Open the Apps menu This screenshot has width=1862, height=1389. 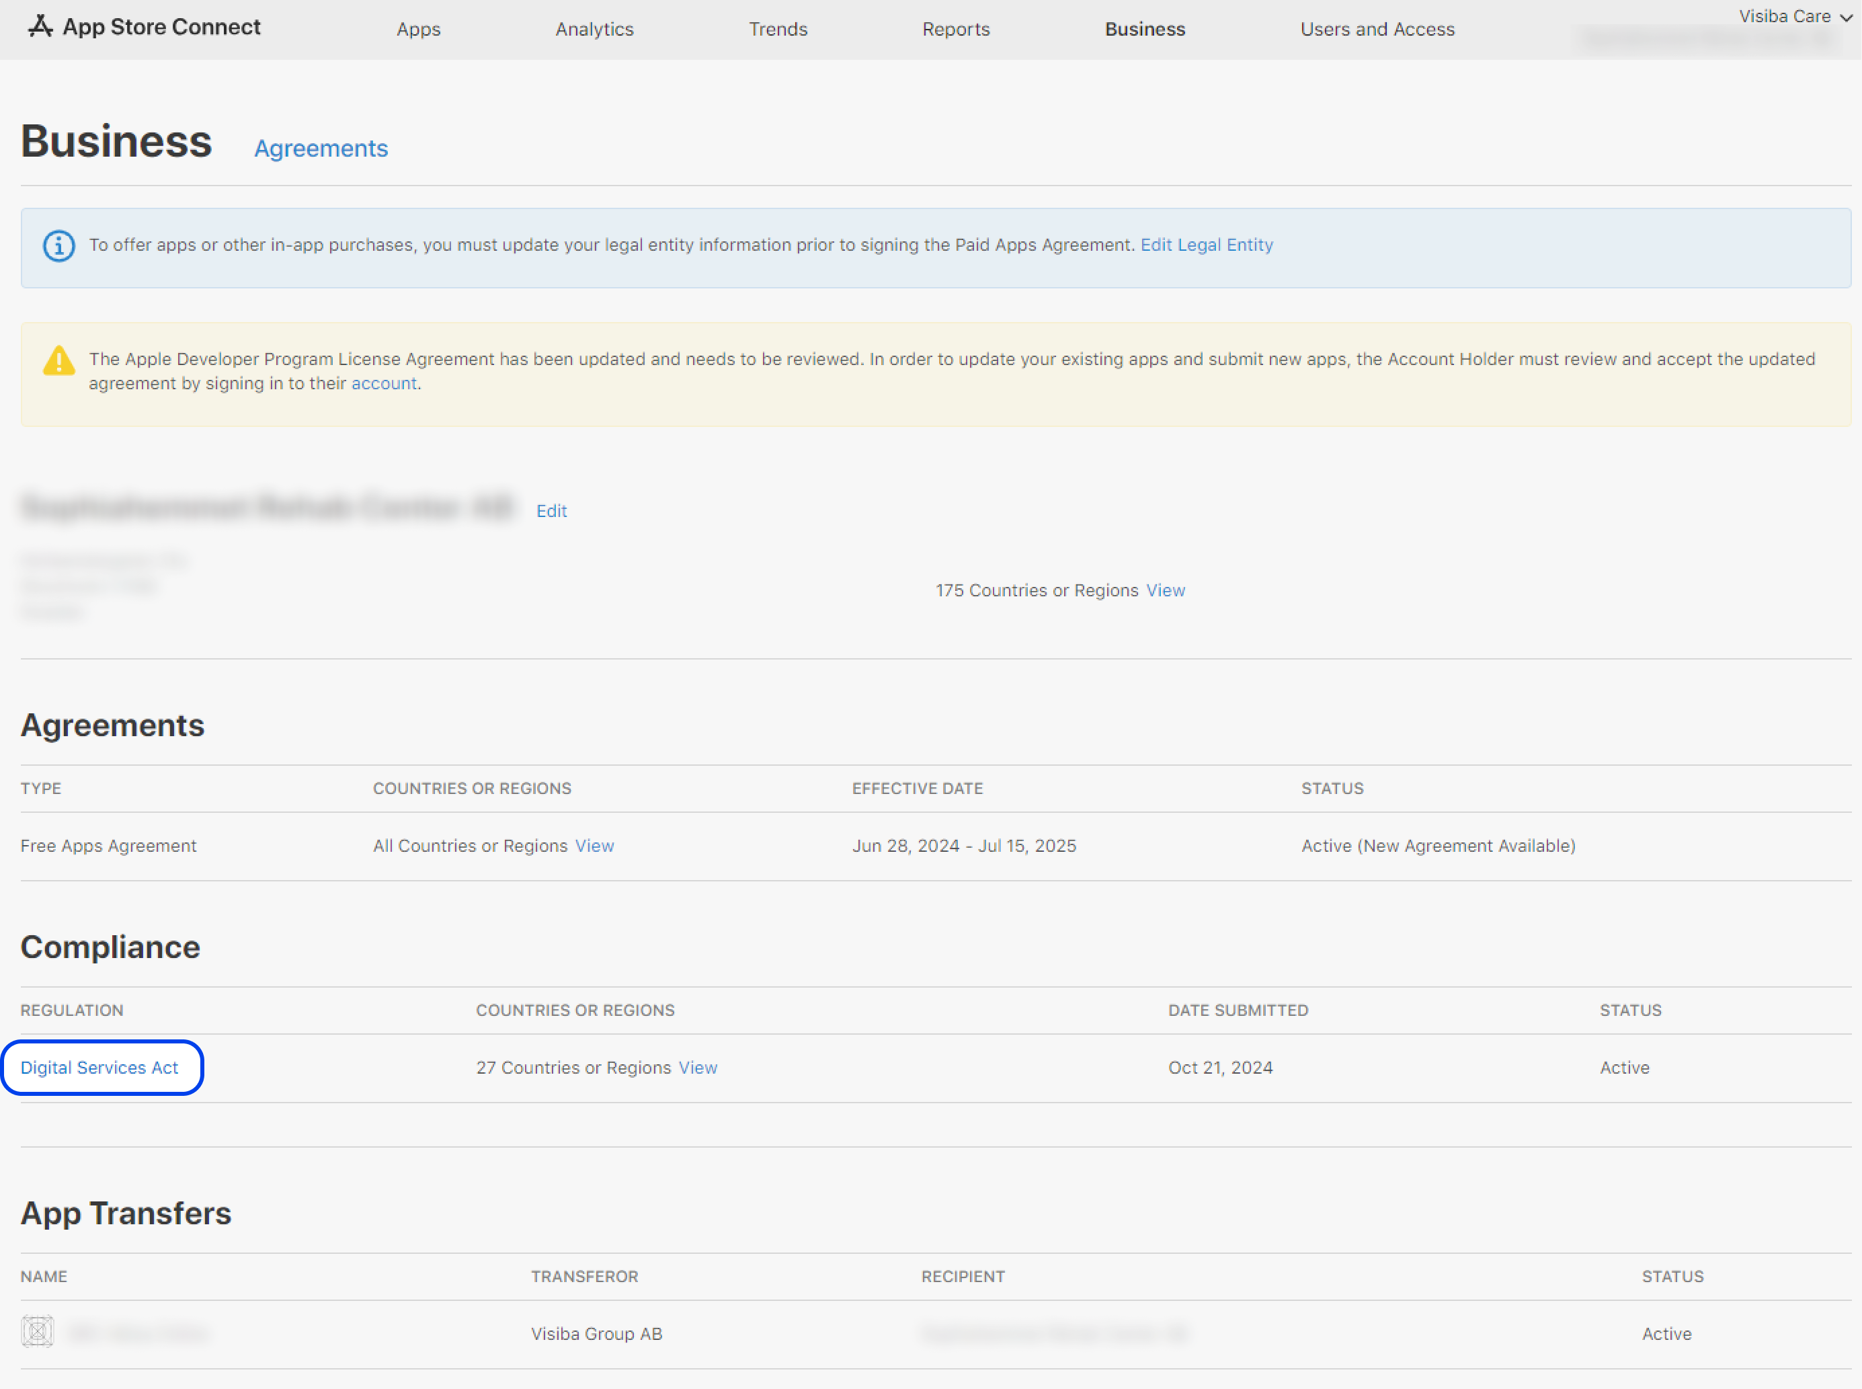pos(419,30)
